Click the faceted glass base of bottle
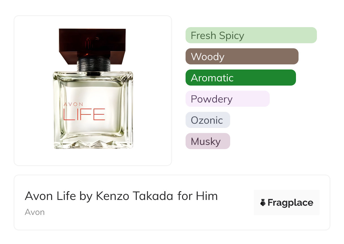Screen dimensions: 344x244 click(93, 143)
